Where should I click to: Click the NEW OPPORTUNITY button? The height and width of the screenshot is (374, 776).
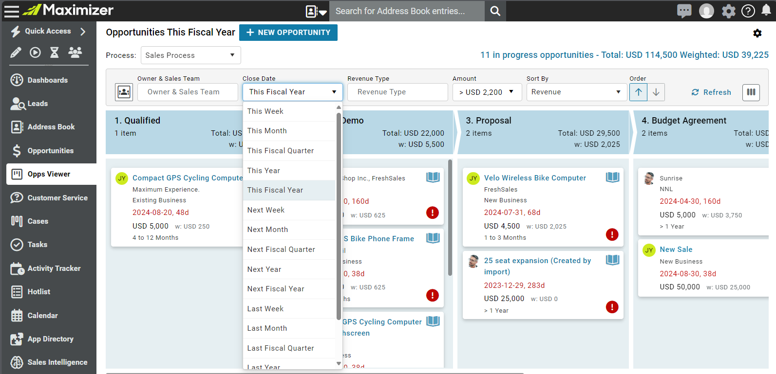pos(288,33)
